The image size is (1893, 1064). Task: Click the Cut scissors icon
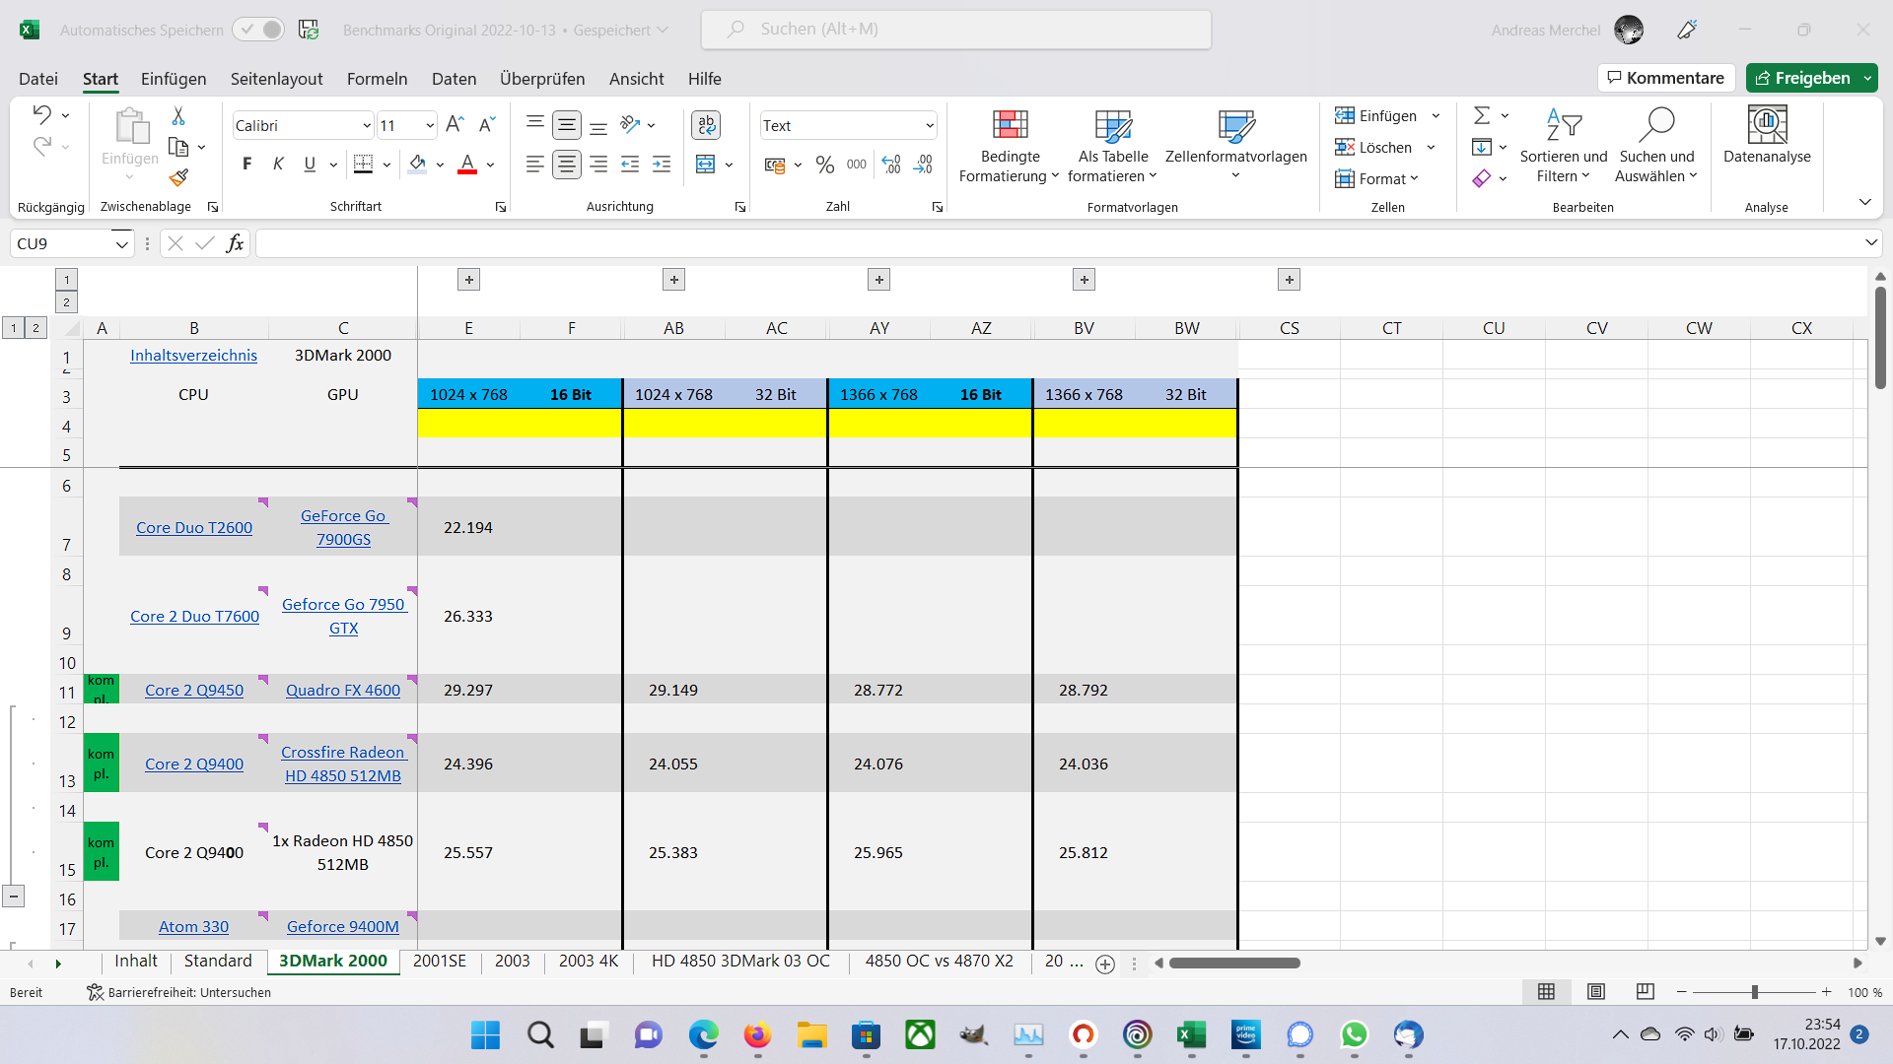[178, 116]
